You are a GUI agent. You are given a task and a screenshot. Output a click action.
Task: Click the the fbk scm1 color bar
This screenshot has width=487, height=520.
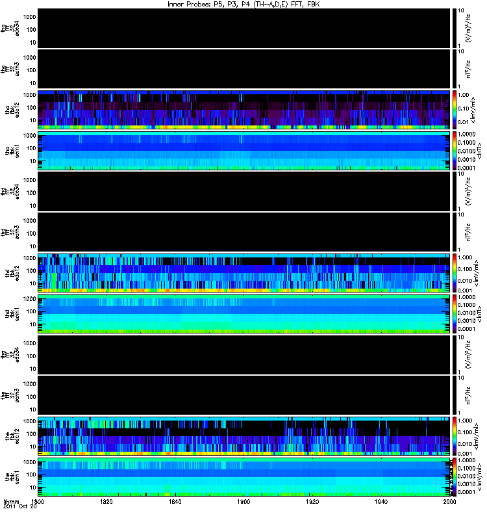click(454, 477)
